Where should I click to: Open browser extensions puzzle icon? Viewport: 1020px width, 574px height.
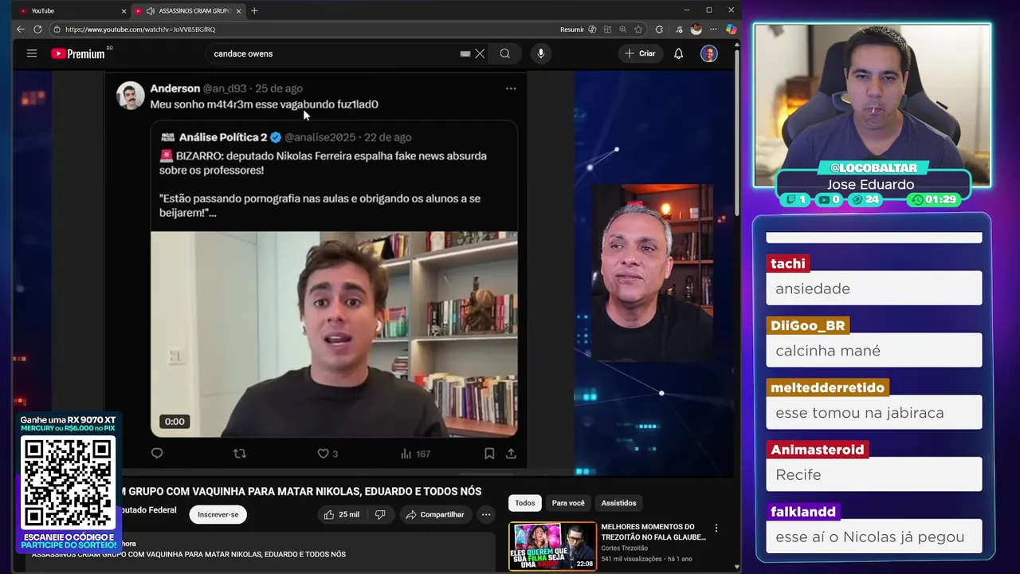coord(659,29)
